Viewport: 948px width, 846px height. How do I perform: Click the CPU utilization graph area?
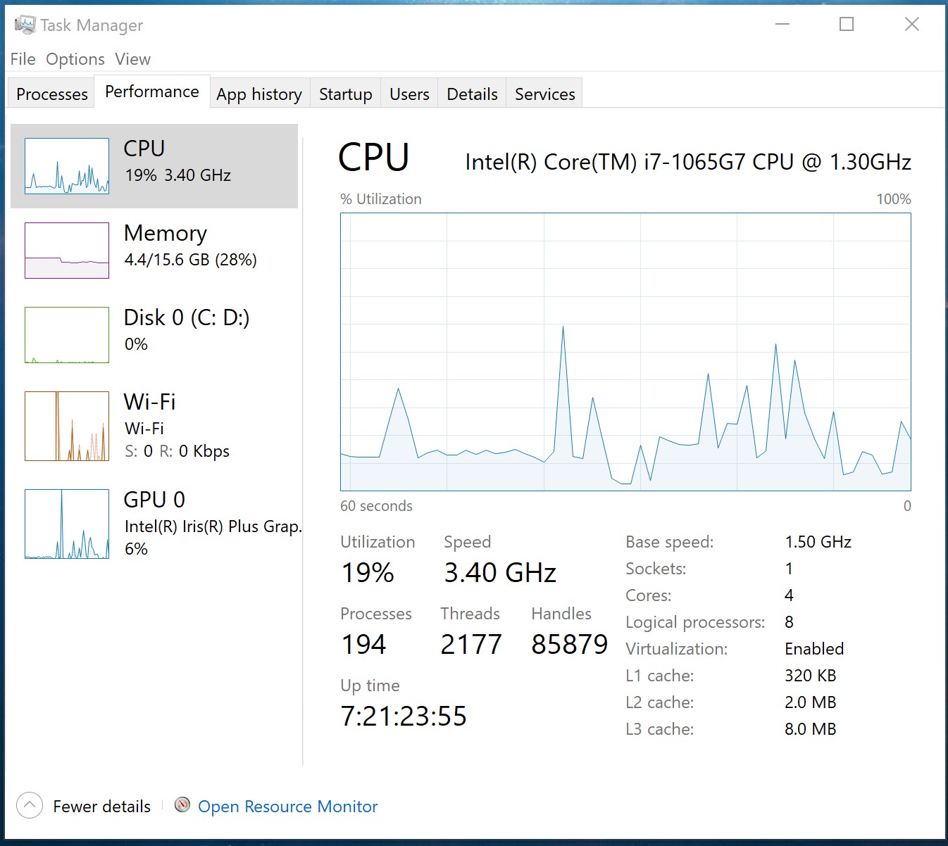(625, 352)
